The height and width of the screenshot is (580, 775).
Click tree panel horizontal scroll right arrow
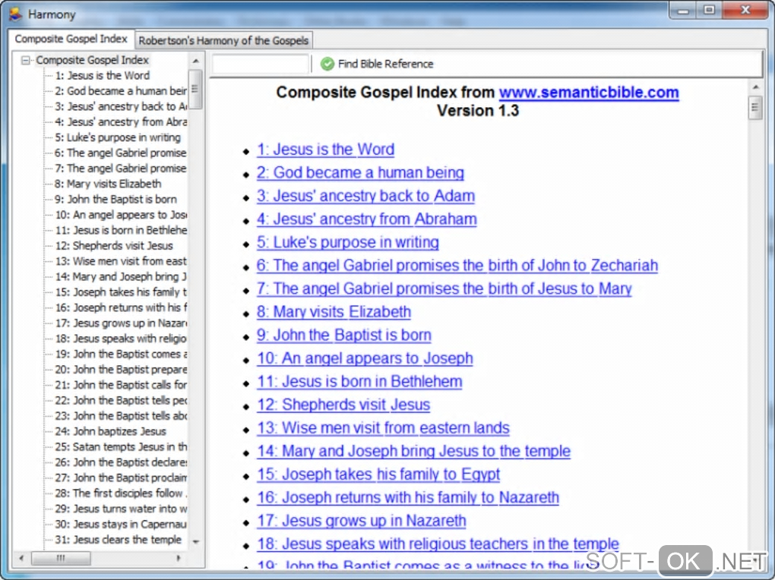[x=179, y=558]
